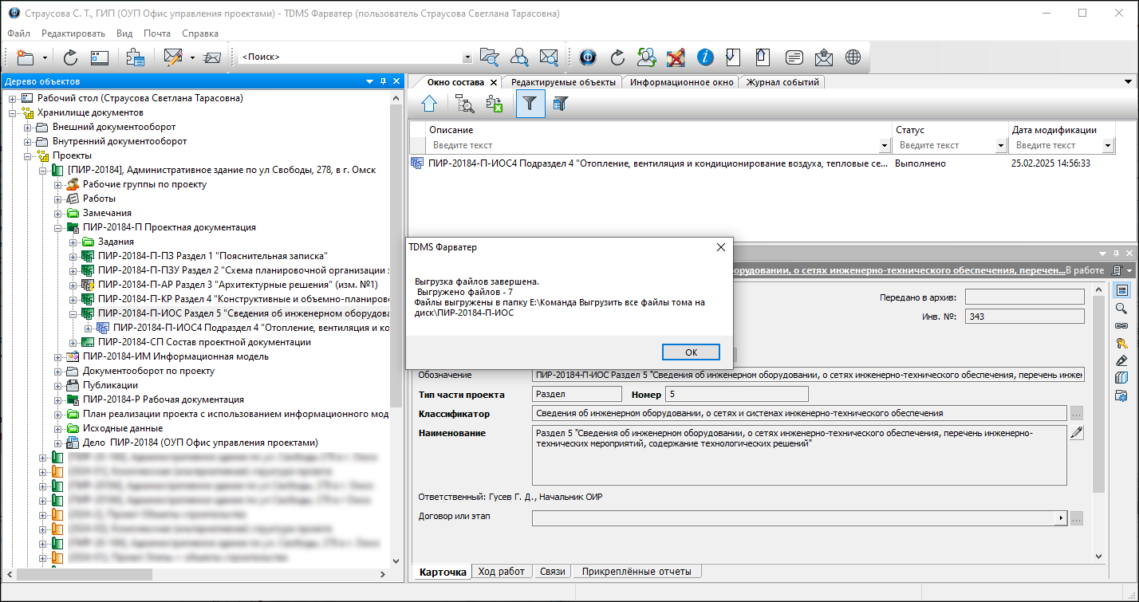The height and width of the screenshot is (602, 1139).
Task: Switch to Журнал событий tab
Action: click(x=782, y=82)
